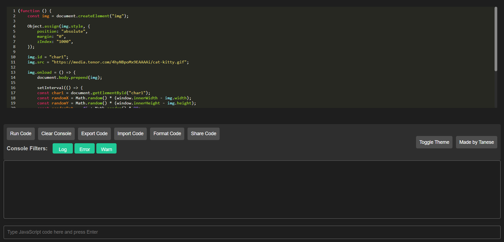Open Import Code
504x242 pixels.
click(x=130, y=134)
